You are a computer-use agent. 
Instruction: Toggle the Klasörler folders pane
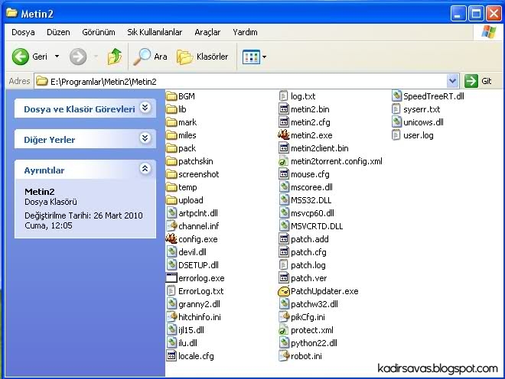click(x=203, y=57)
